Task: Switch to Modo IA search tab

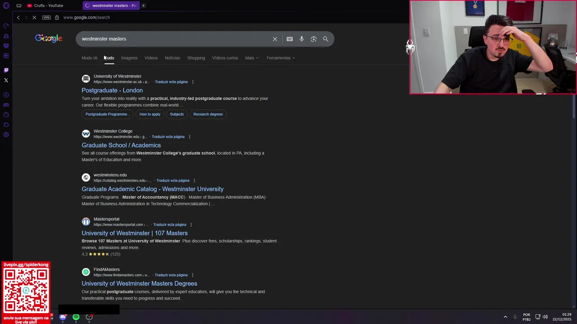Action: point(89,58)
